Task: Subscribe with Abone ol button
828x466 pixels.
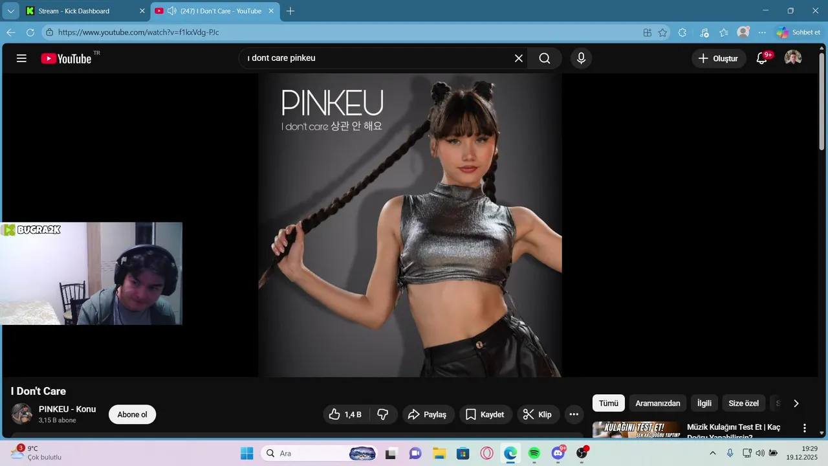Action: click(x=132, y=414)
